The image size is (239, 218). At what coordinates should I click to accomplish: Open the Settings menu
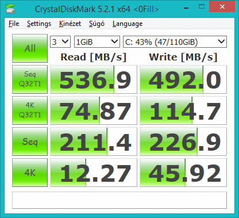click(39, 24)
